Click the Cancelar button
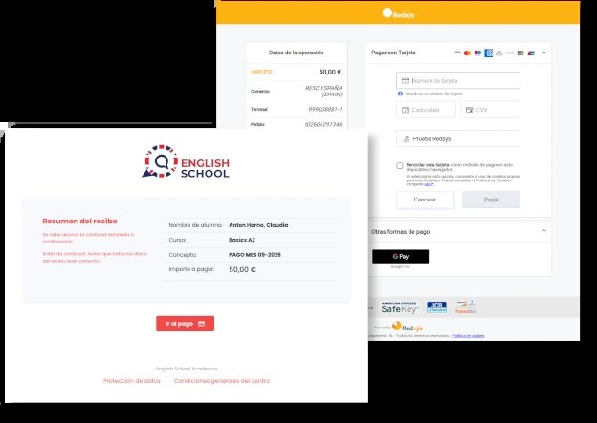The image size is (597, 423). pos(425,200)
